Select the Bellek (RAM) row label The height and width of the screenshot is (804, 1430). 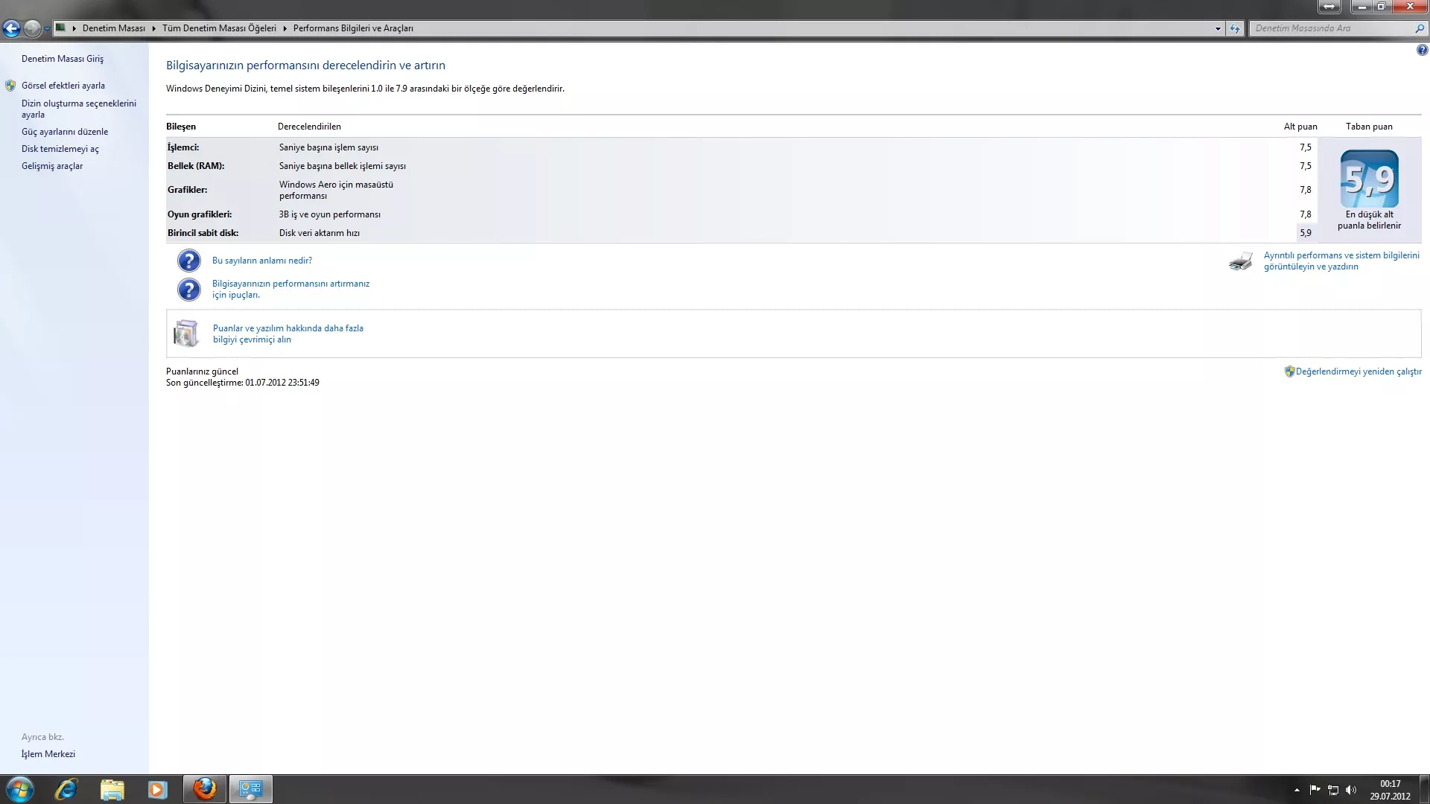point(196,166)
